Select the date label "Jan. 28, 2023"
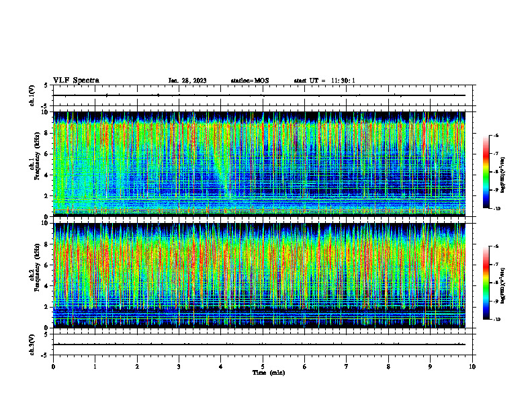 click(187, 81)
